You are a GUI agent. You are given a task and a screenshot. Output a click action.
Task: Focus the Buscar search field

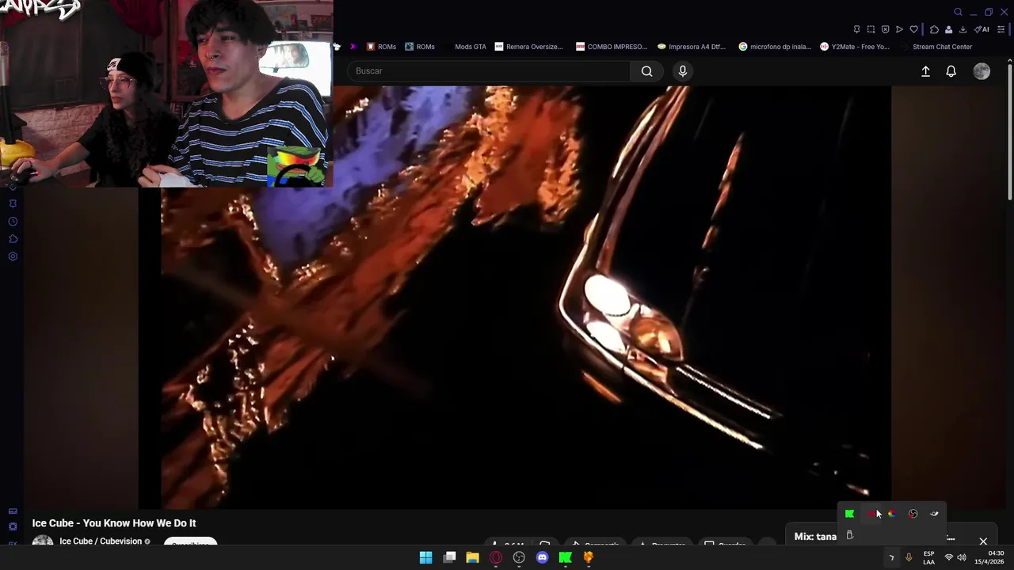pos(489,71)
